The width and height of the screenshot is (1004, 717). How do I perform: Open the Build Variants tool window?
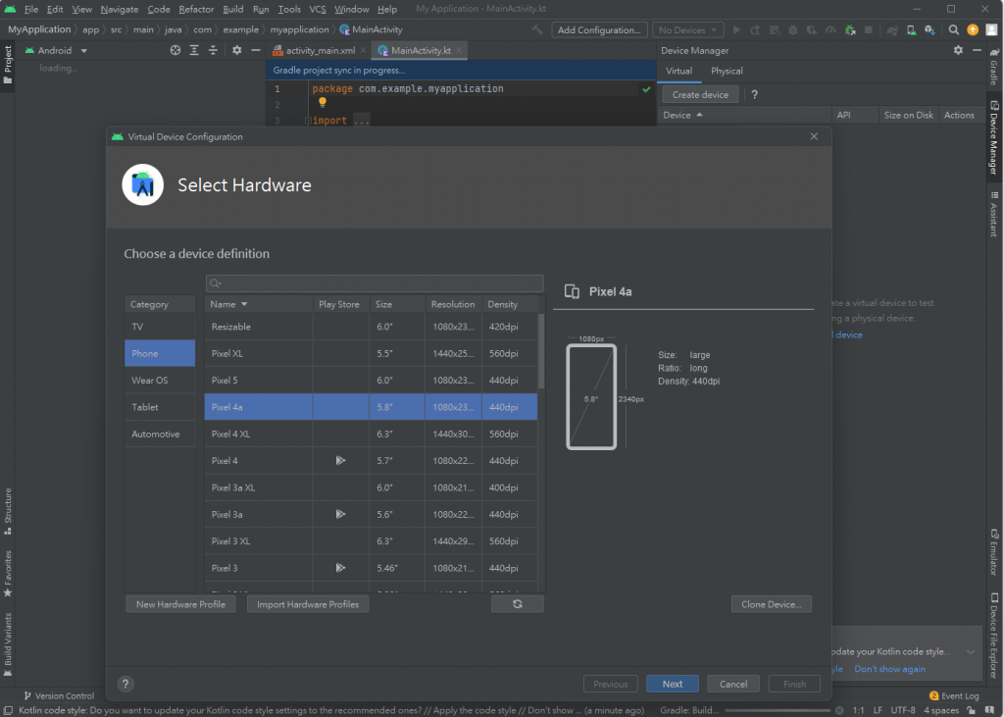[8, 644]
